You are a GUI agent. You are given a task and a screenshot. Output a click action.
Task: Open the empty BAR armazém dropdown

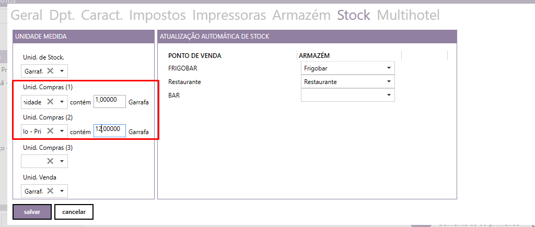coord(389,95)
